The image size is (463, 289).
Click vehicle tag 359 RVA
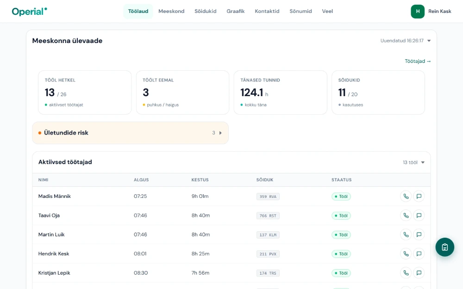pyautogui.click(x=268, y=197)
